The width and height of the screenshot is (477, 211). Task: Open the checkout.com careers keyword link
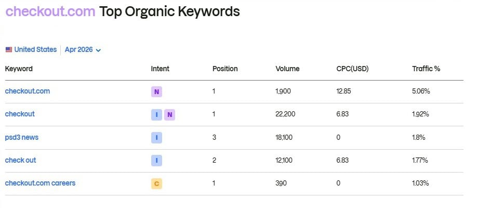(x=40, y=183)
